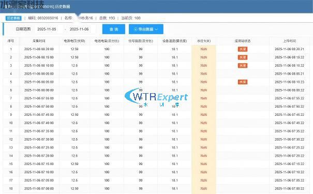This screenshot has width=313, height=194.
Task: Click upload time 2025-11-06 07:50:22
Action: point(289,107)
